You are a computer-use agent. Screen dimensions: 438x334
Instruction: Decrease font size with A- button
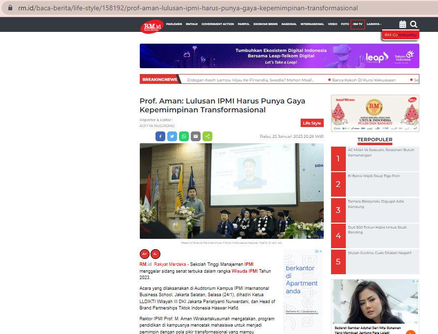point(155,254)
